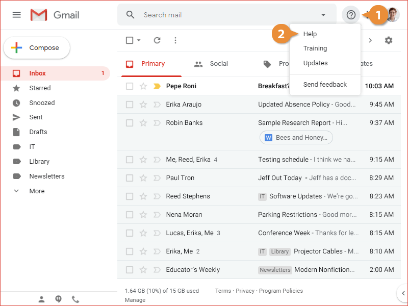The width and height of the screenshot is (408, 306).
Task: Mark Reed Stephens email as important
Action: (157, 196)
